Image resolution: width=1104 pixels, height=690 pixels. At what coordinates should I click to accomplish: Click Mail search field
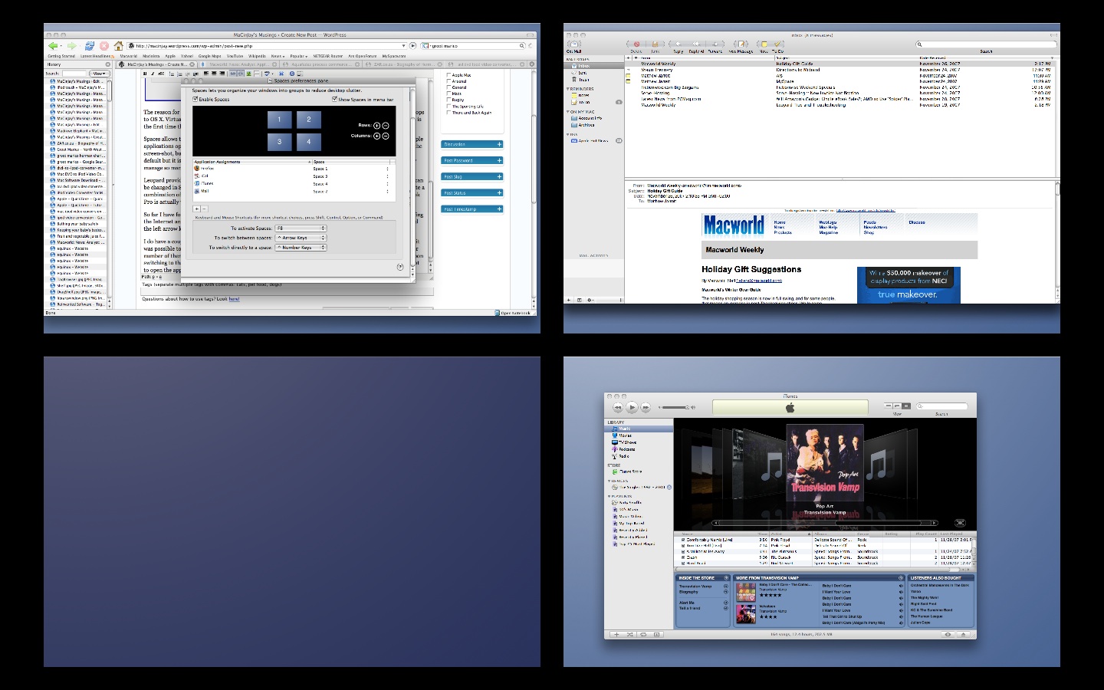click(x=987, y=44)
